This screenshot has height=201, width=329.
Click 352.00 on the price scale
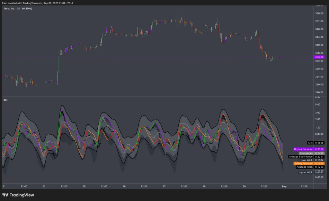point(319,21)
